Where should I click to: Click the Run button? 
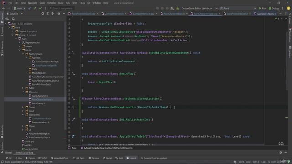click(x=262, y=8)
